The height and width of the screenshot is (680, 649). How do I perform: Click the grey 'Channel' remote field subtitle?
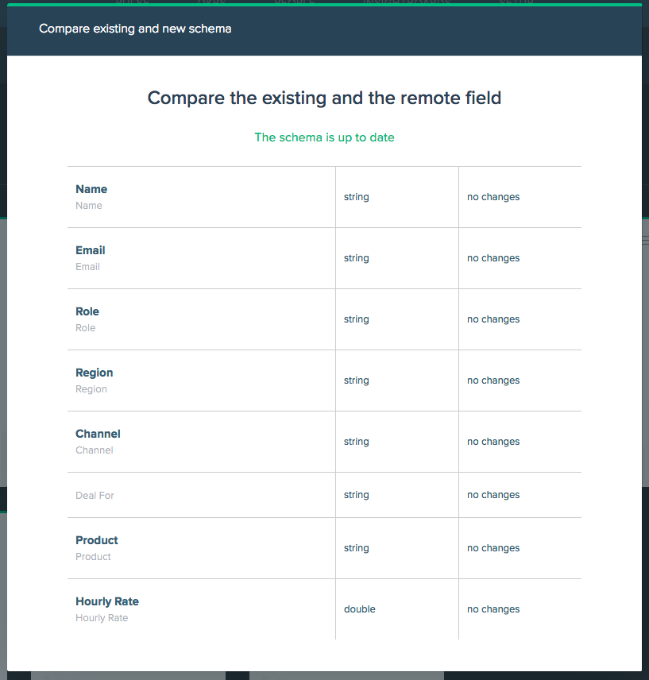(94, 450)
